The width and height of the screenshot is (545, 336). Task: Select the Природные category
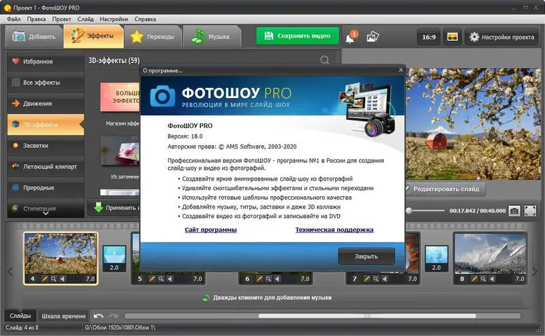(46, 187)
